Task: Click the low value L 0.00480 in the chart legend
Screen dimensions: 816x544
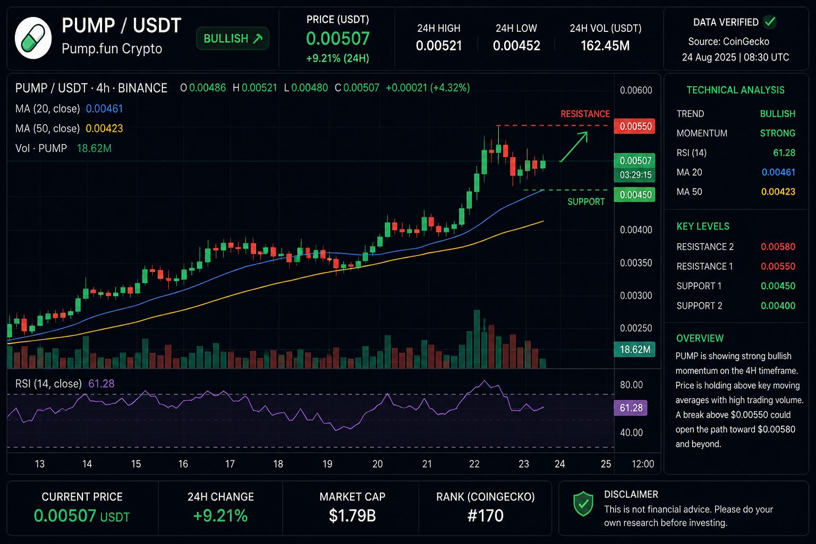Action: coord(306,88)
